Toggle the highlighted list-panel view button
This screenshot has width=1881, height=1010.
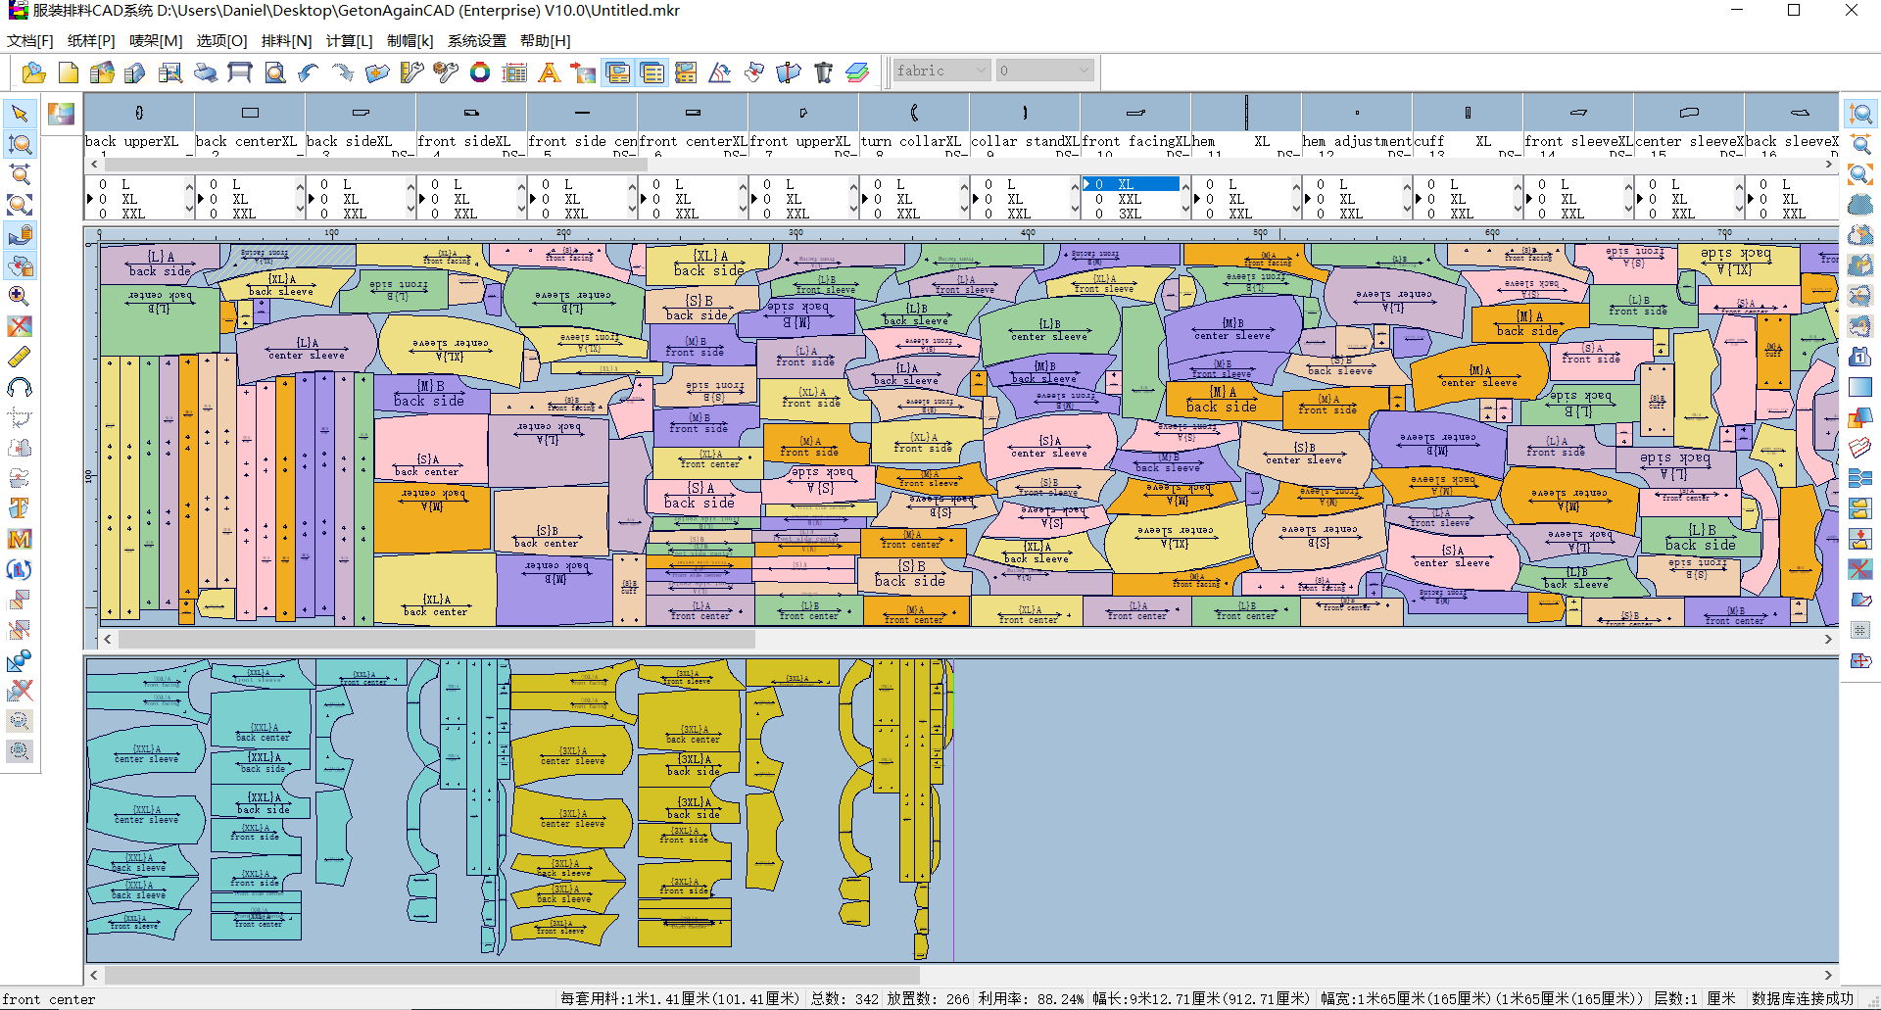(651, 72)
